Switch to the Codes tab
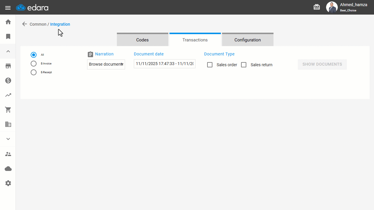The width and height of the screenshot is (374, 210). [x=143, y=39]
